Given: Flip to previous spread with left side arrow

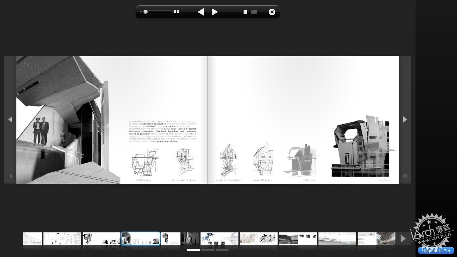Looking at the screenshot, I should coord(10,119).
